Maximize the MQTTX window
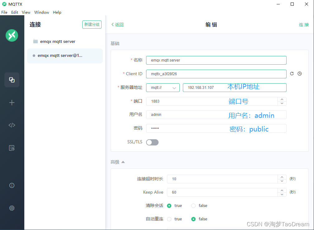Viewport: 314px width, 230px height. (292, 4)
